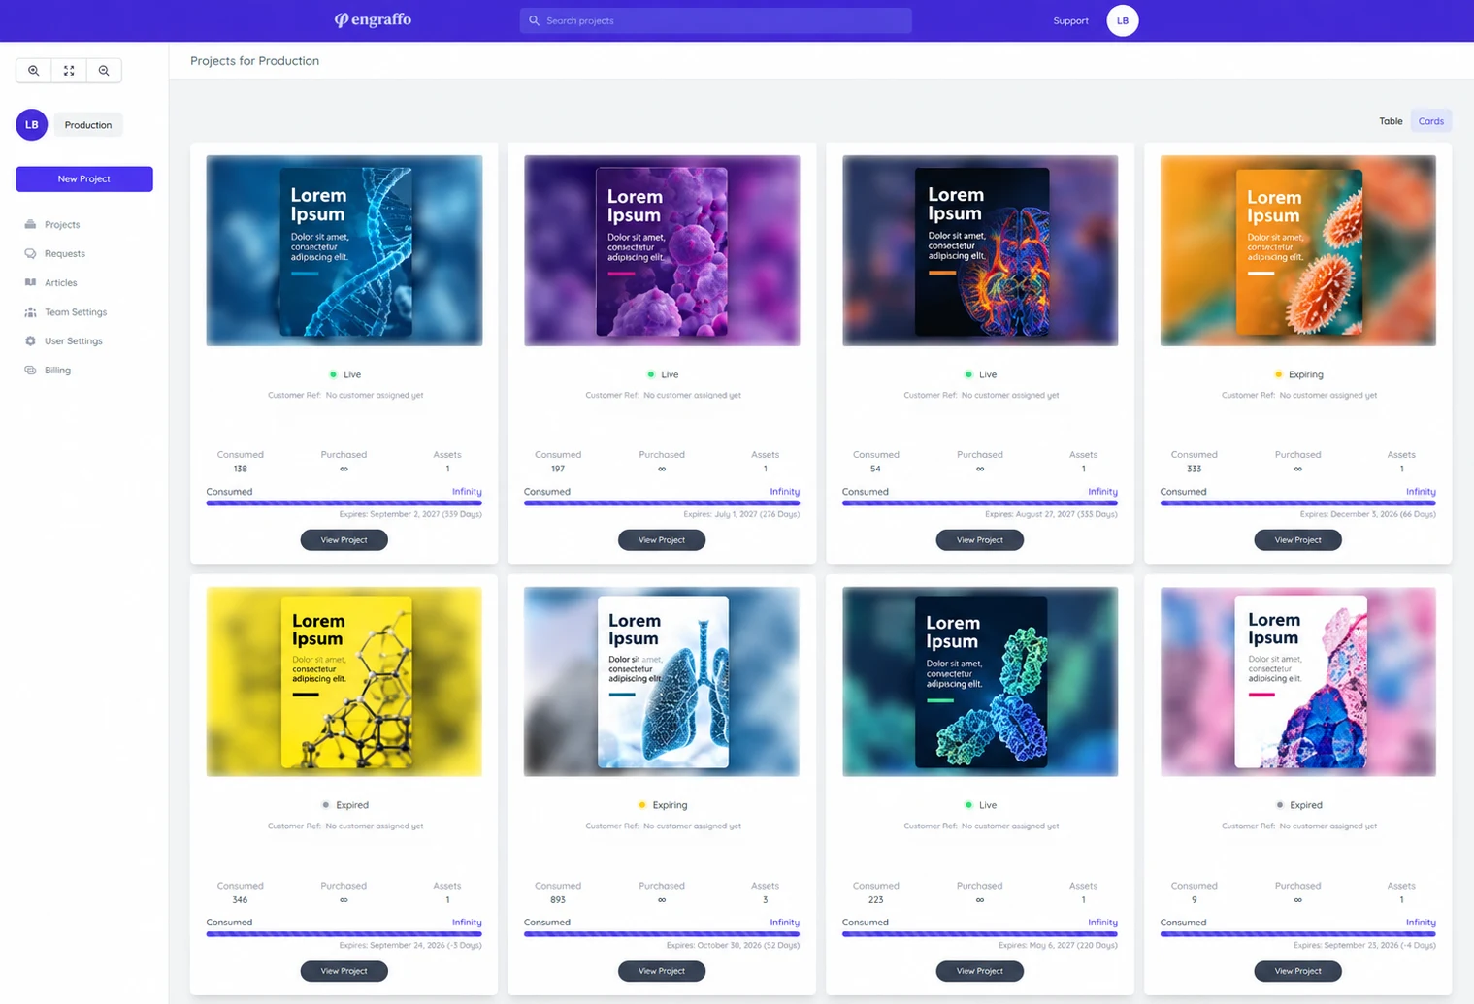Click Expiring status on orange virus card

tap(1297, 374)
